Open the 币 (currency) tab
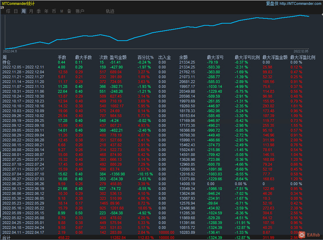Image resolution: width=323 pixels, height=240 pixels. click(54, 11)
